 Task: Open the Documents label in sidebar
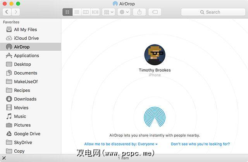26,73
